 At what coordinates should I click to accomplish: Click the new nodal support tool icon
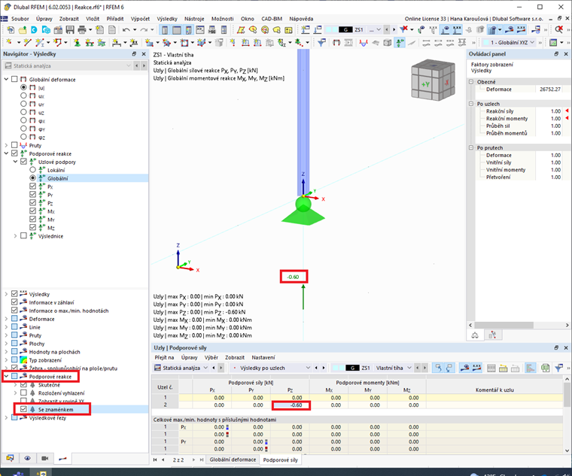(x=77, y=43)
